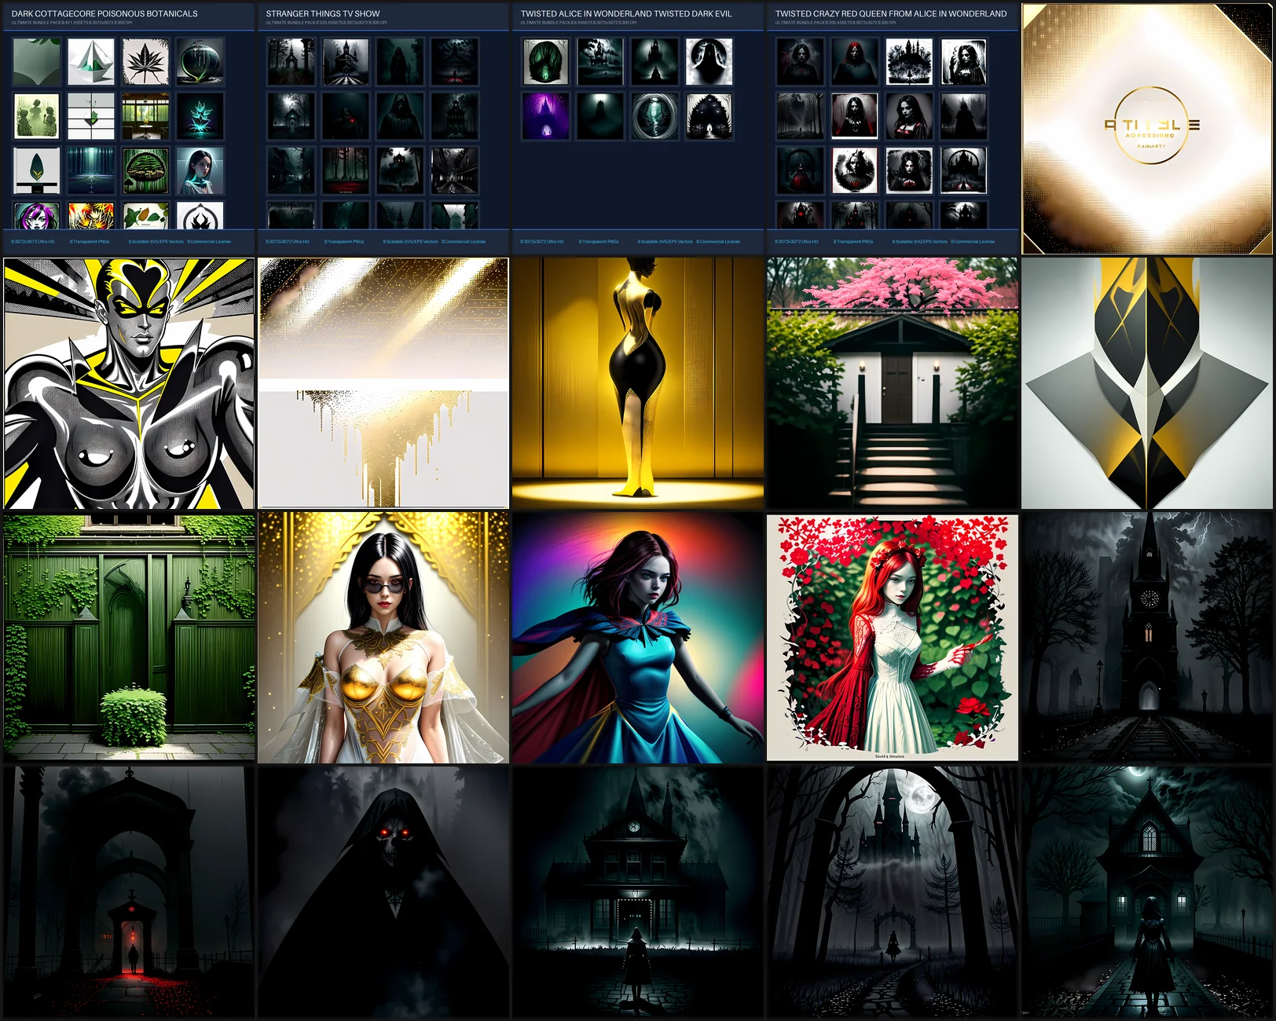The height and width of the screenshot is (1021, 1276).
Task: Click "Transparent PNGs" in the Stranger Things card
Action: [x=344, y=242]
